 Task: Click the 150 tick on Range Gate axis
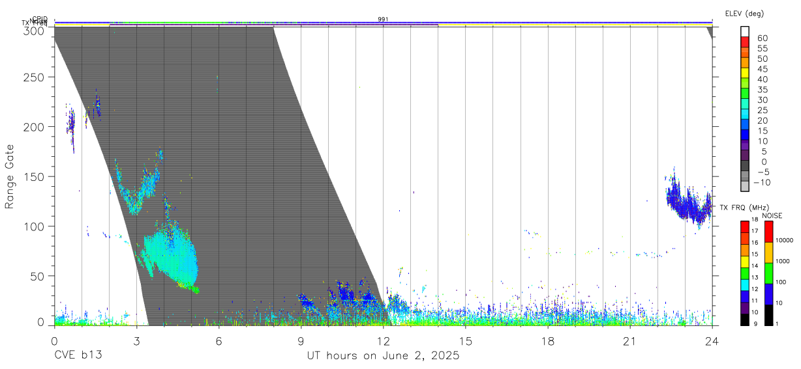(35, 176)
